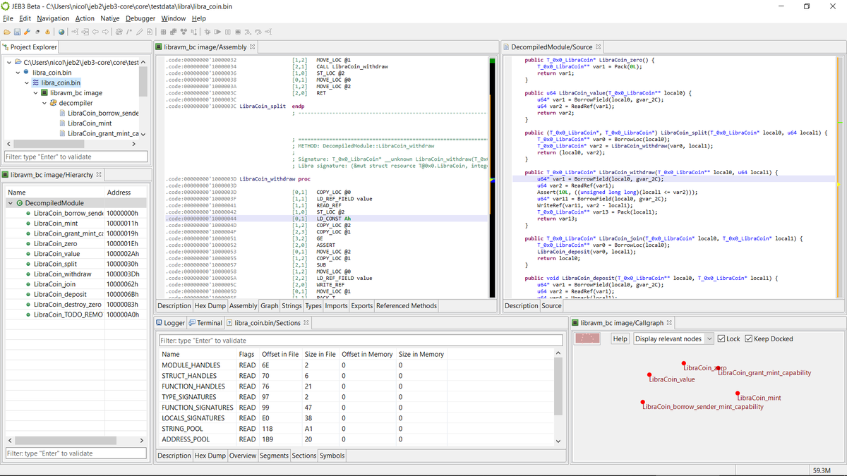Open the Logger tab
This screenshot has height=476, width=847.
point(169,323)
